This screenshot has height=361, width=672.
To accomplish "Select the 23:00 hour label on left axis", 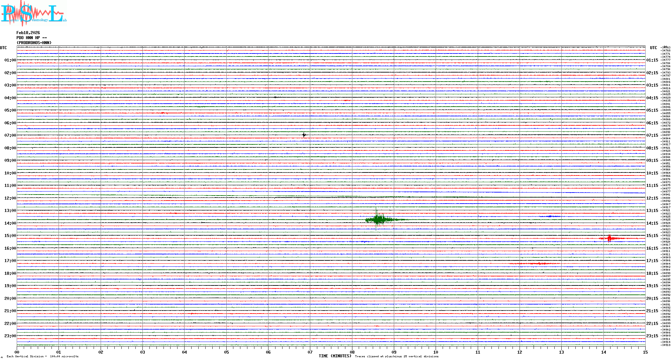I will point(10,336).
